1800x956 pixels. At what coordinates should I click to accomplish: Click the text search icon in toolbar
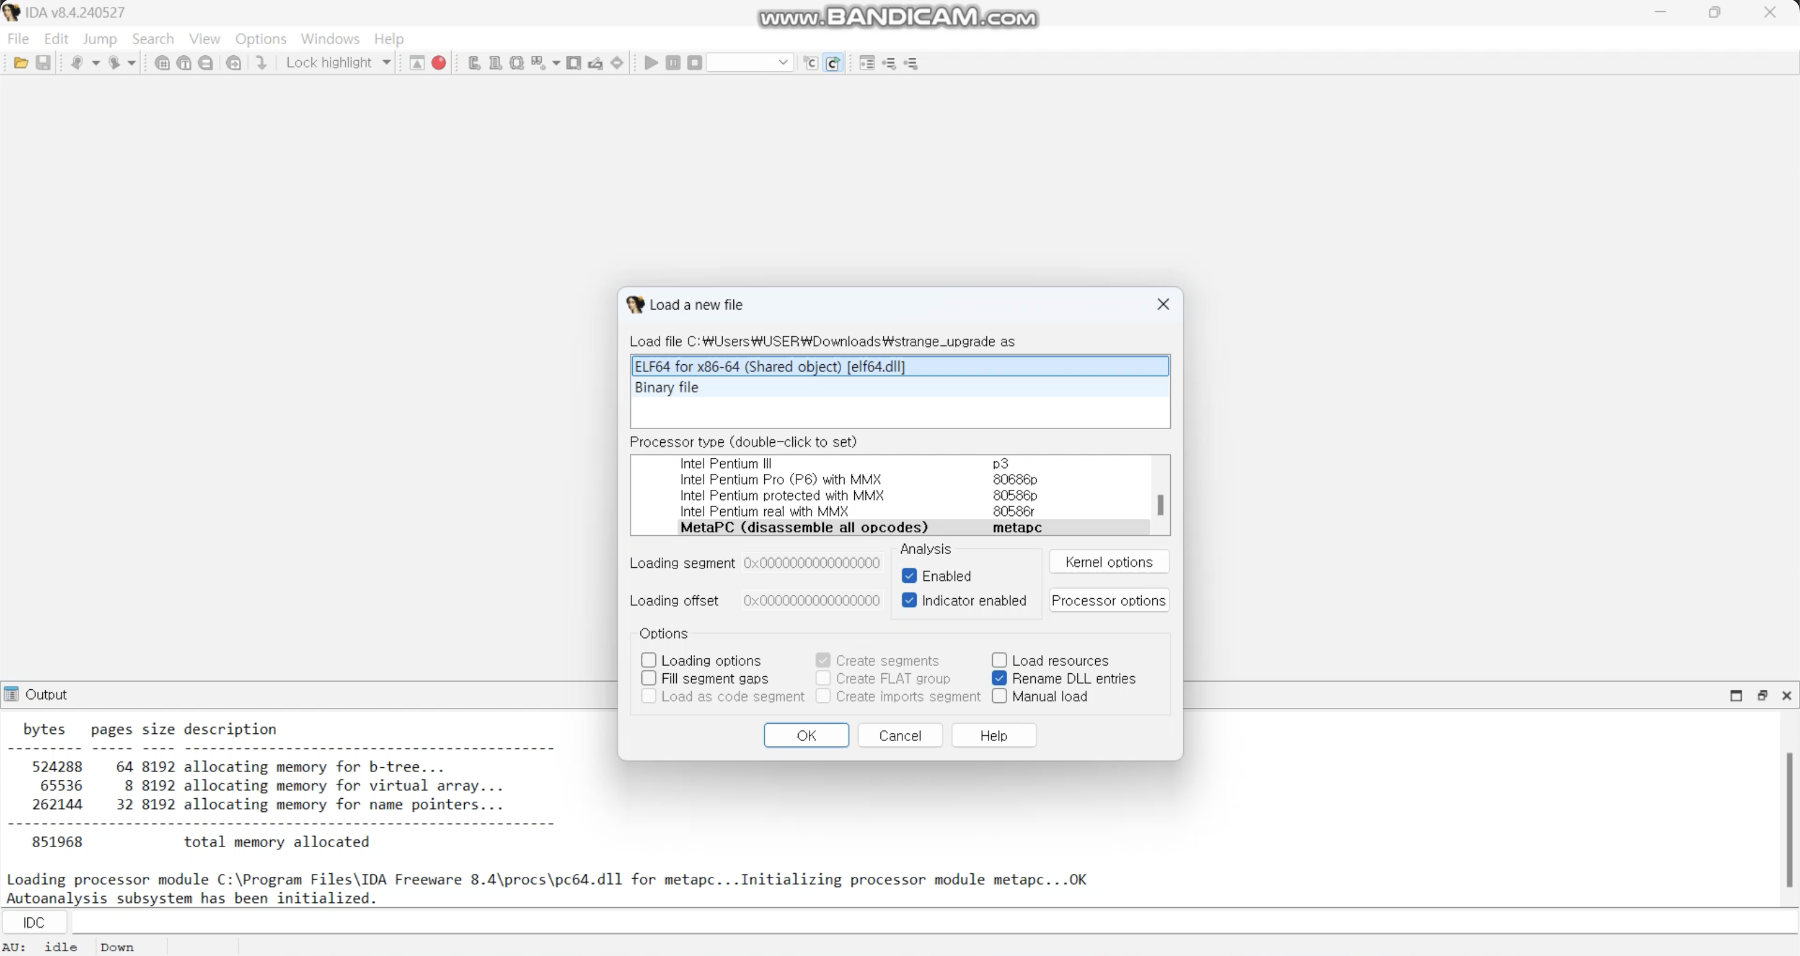pos(185,63)
